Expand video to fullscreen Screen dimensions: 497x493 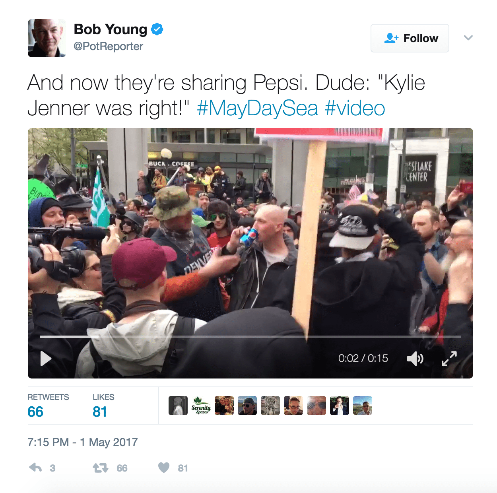449,359
